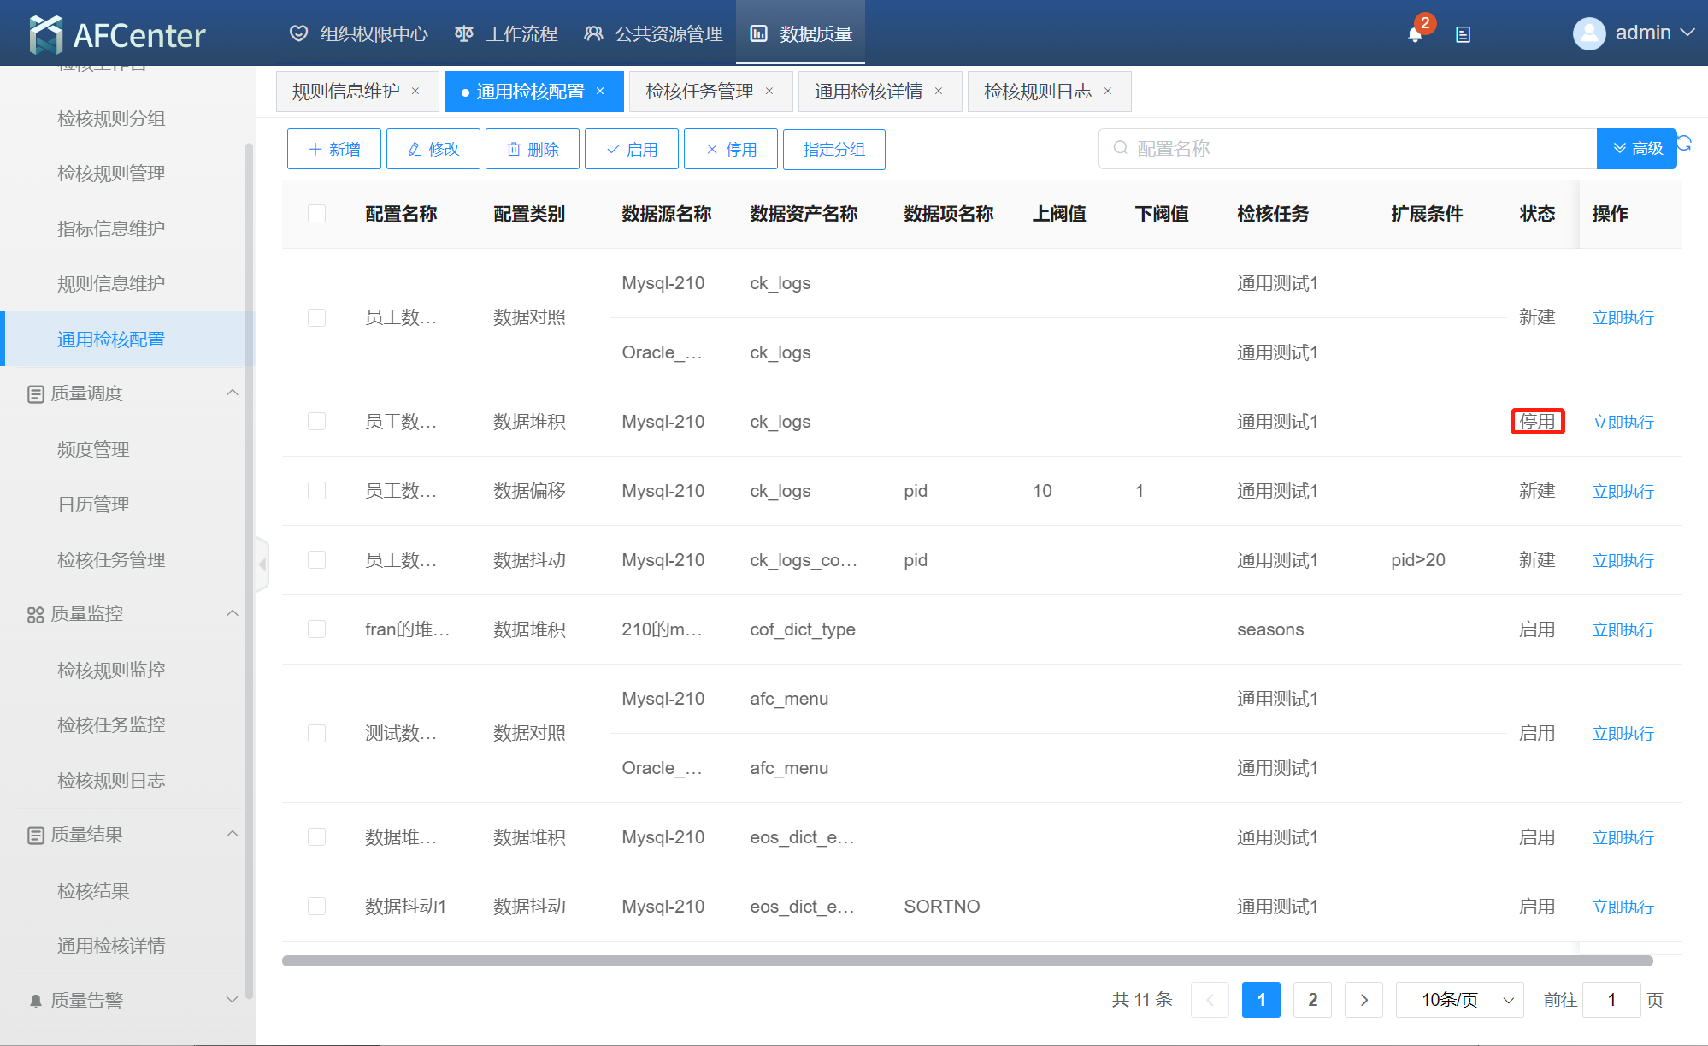Close the 规则信息维护 tab
The width and height of the screenshot is (1708, 1046).
(x=415, y=92)
